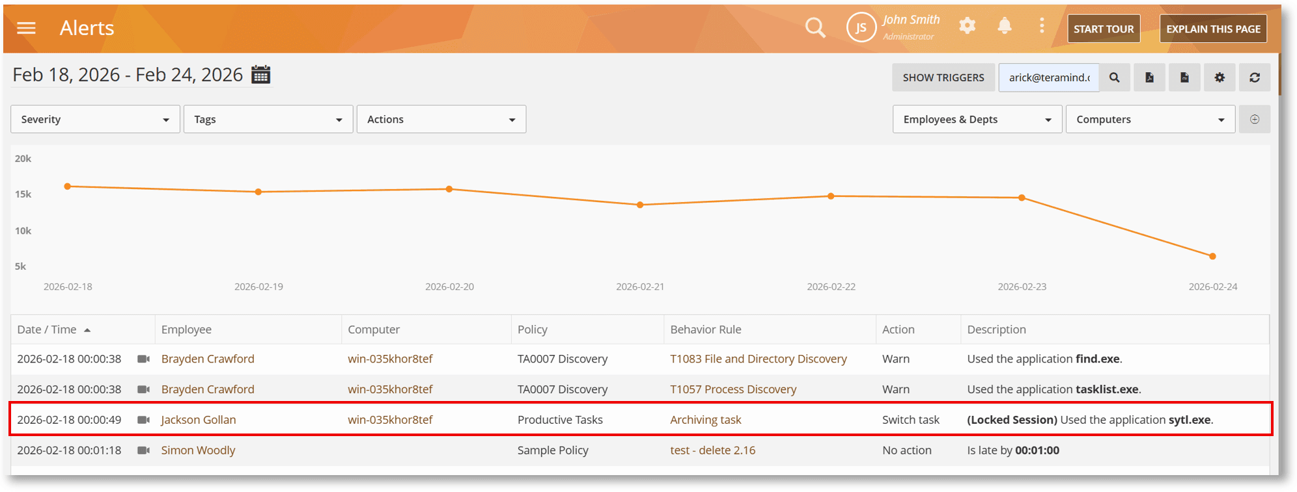Click the header search magnifier icon

(x=815, y=28)
